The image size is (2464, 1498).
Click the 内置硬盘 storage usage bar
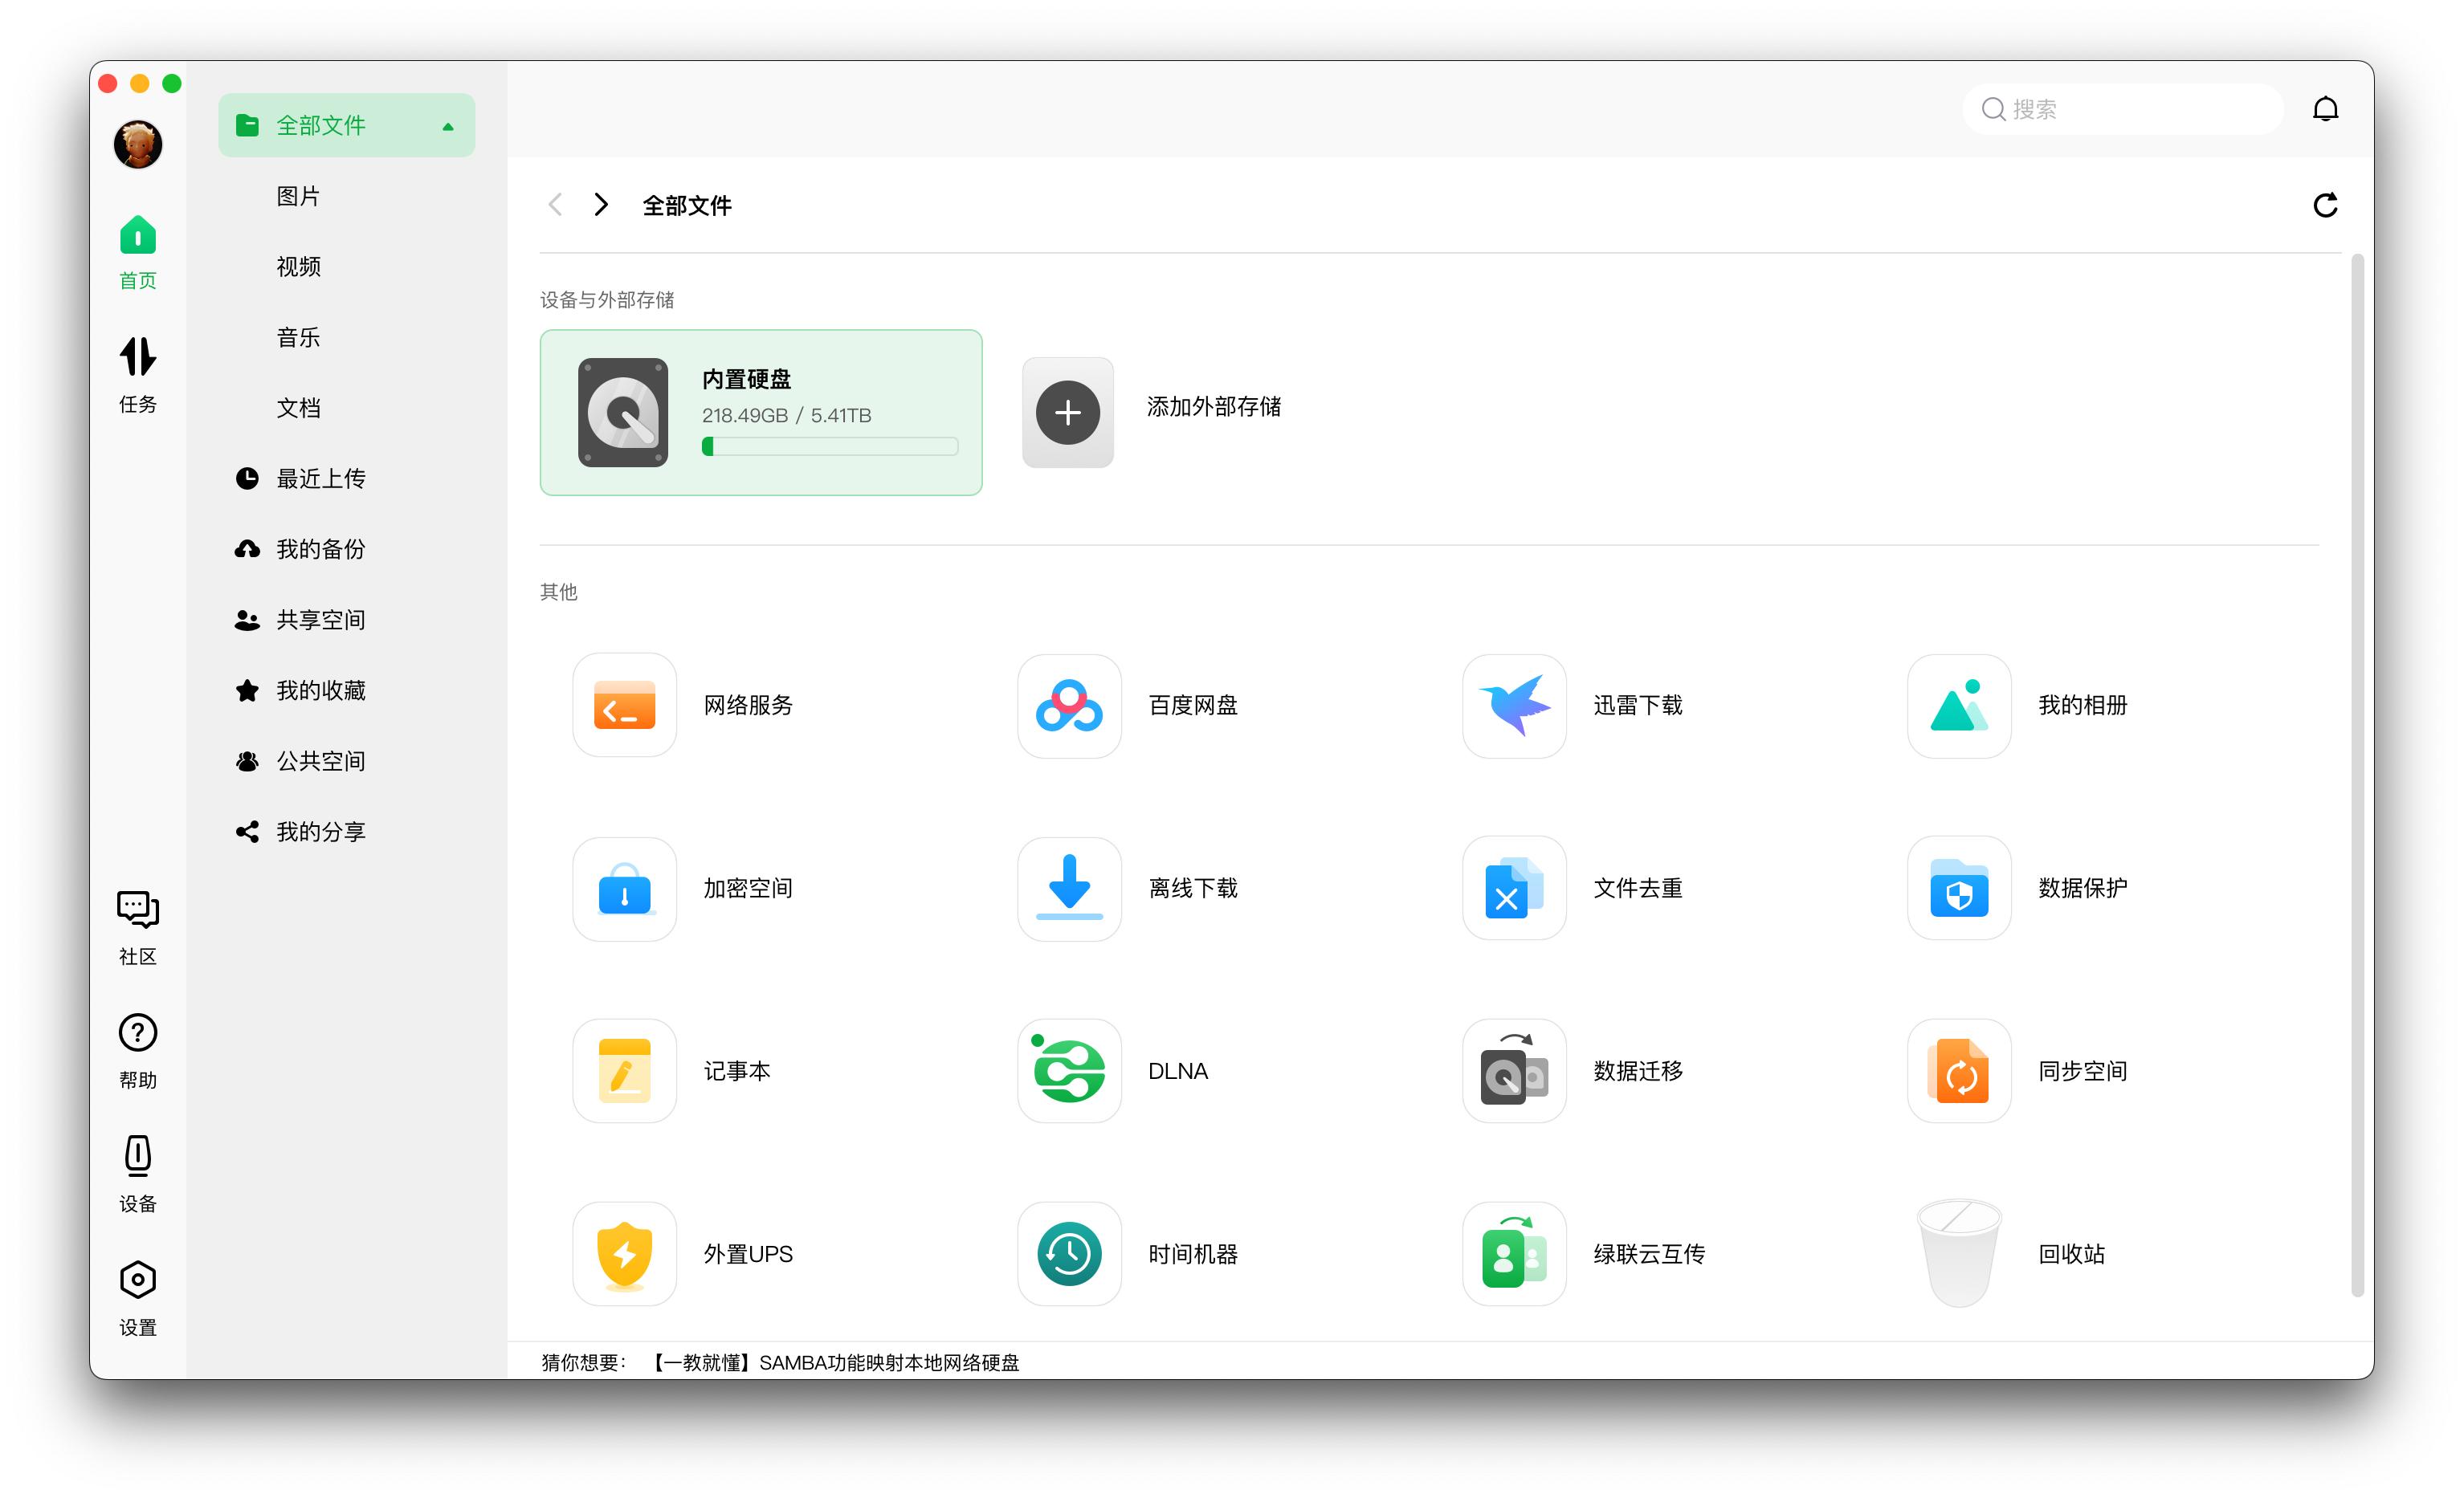point(828,446)
